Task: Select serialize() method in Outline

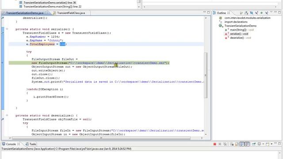Action: (239, 34)
